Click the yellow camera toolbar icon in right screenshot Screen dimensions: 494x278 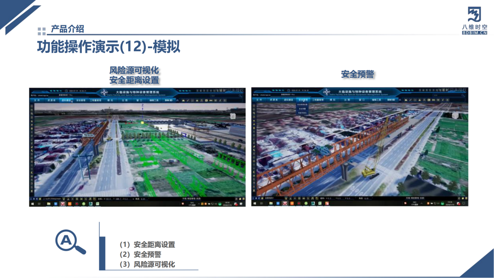coord(428,101)
